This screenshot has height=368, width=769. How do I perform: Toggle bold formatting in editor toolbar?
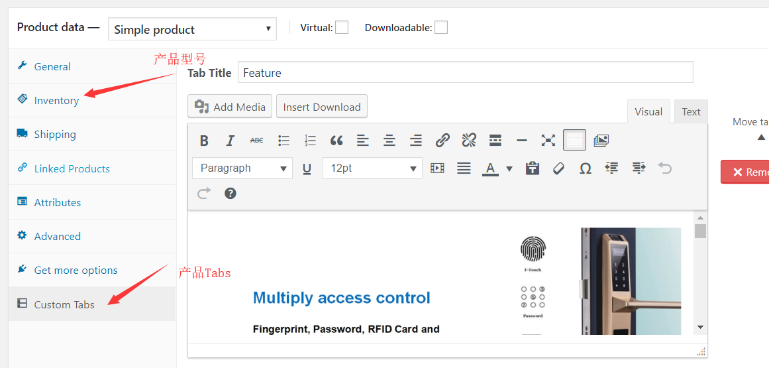tap(204, 141)
